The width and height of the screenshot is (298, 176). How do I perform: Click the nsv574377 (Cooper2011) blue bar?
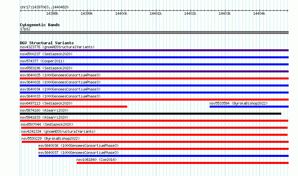click(x=154, y=64)
